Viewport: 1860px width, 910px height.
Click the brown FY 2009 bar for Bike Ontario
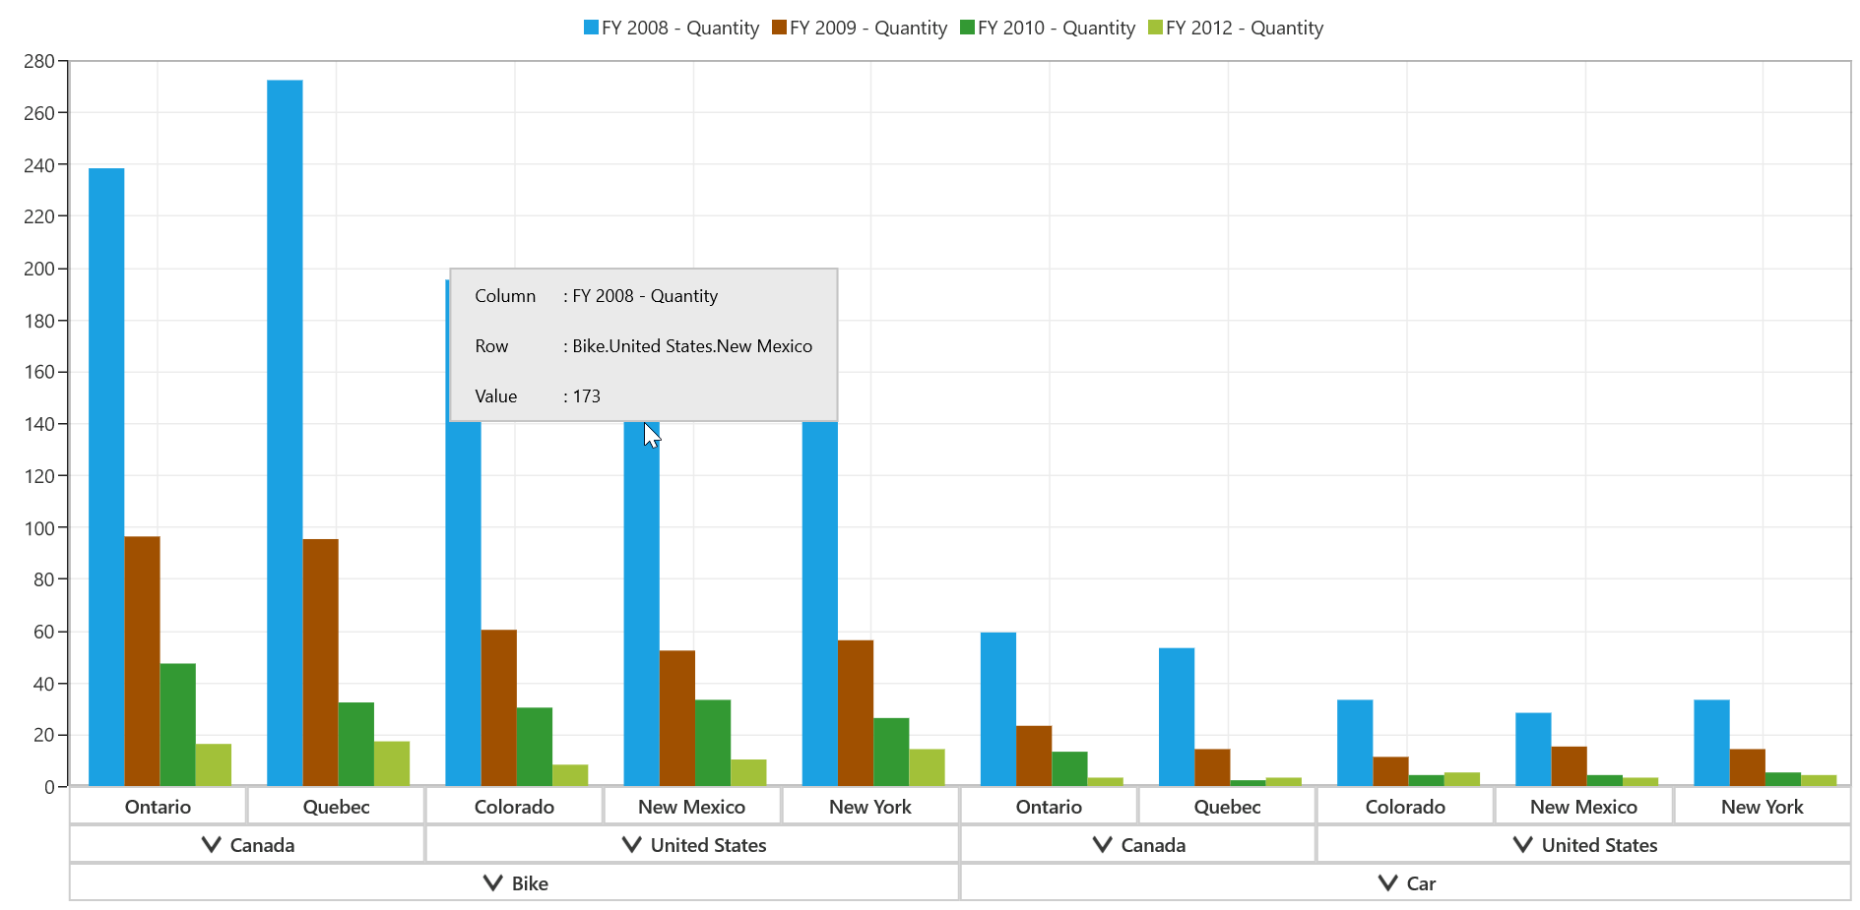[143, 661]
